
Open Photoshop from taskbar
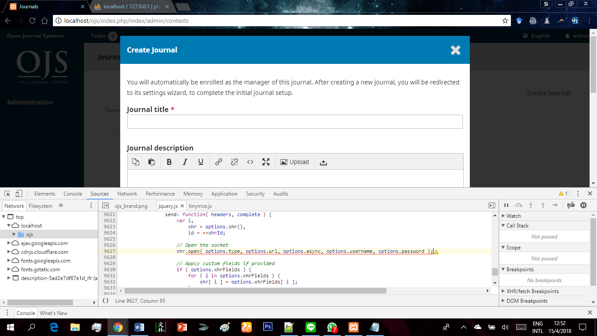[x=267, y=327]
